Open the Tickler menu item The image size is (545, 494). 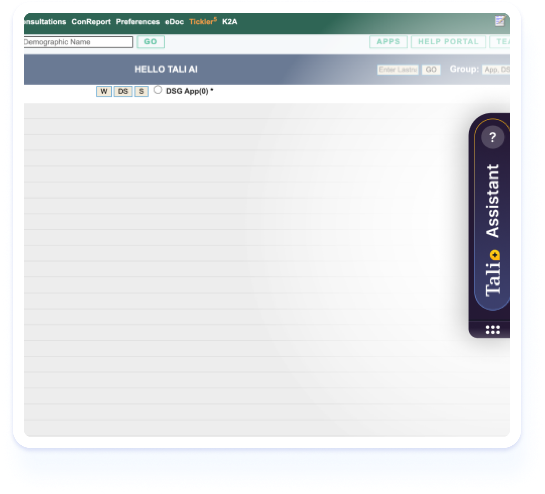203,21
